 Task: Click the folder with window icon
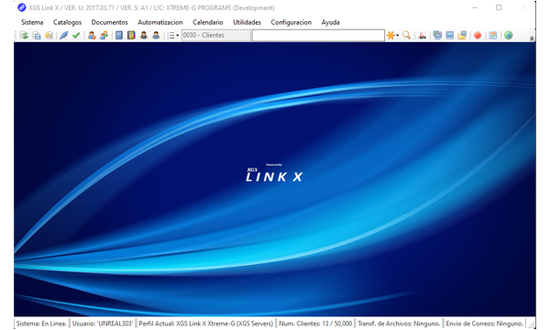tap(462, 35)
